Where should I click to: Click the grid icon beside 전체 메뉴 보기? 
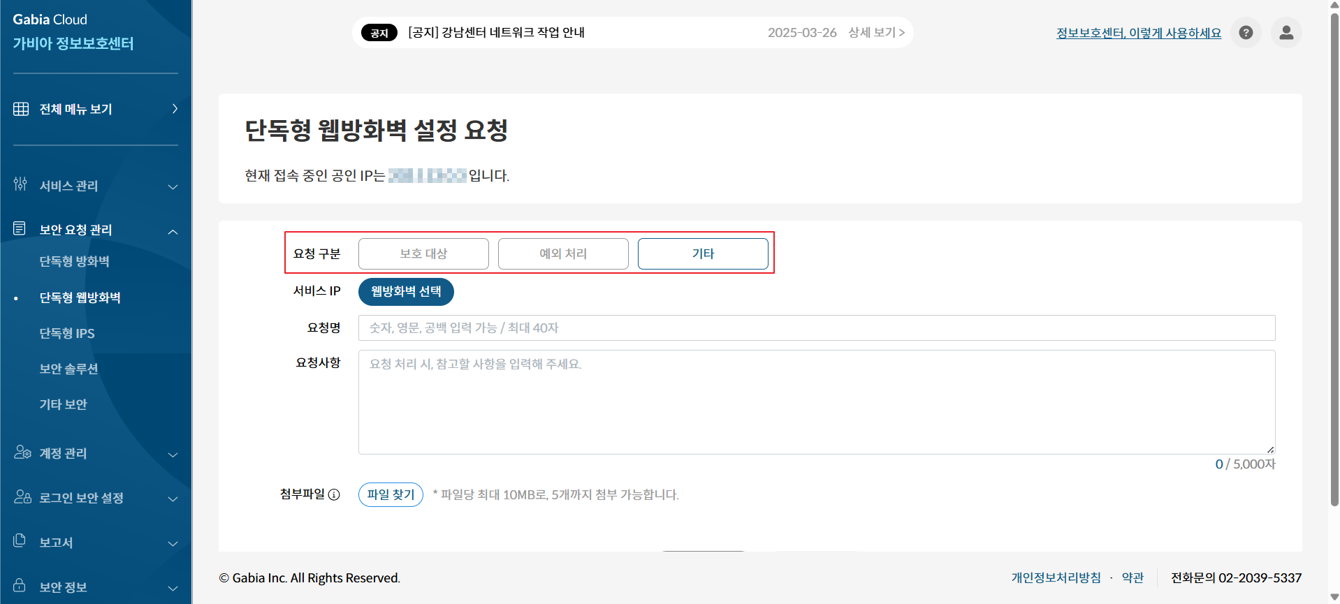click(21, 109)
